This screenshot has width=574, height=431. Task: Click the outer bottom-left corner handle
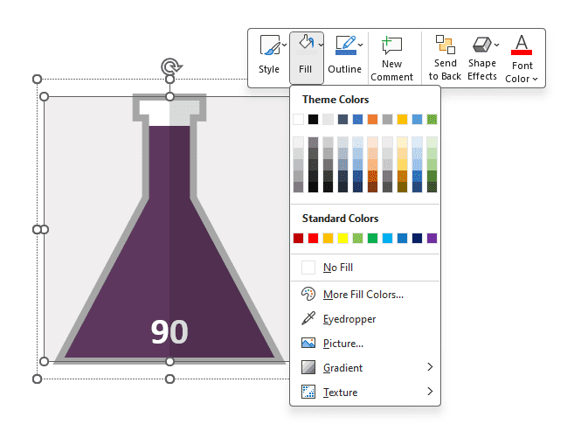[37, 379]
